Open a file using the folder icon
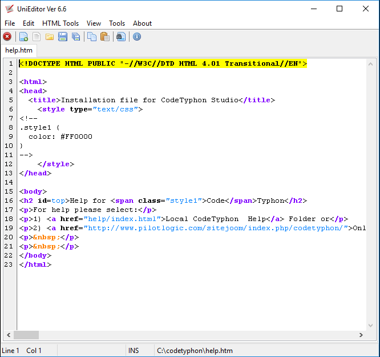Image resolution: width=380 pixels, height=357 pixels. [x=50, y=37]
